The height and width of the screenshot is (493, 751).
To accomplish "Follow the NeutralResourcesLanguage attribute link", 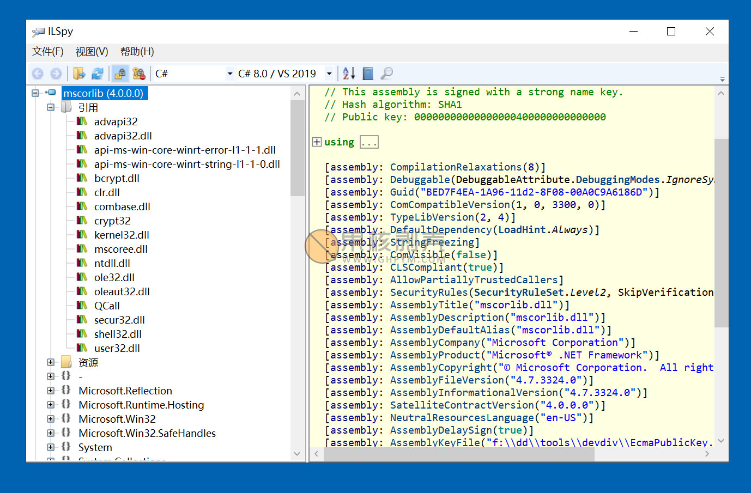I will 462,418.
